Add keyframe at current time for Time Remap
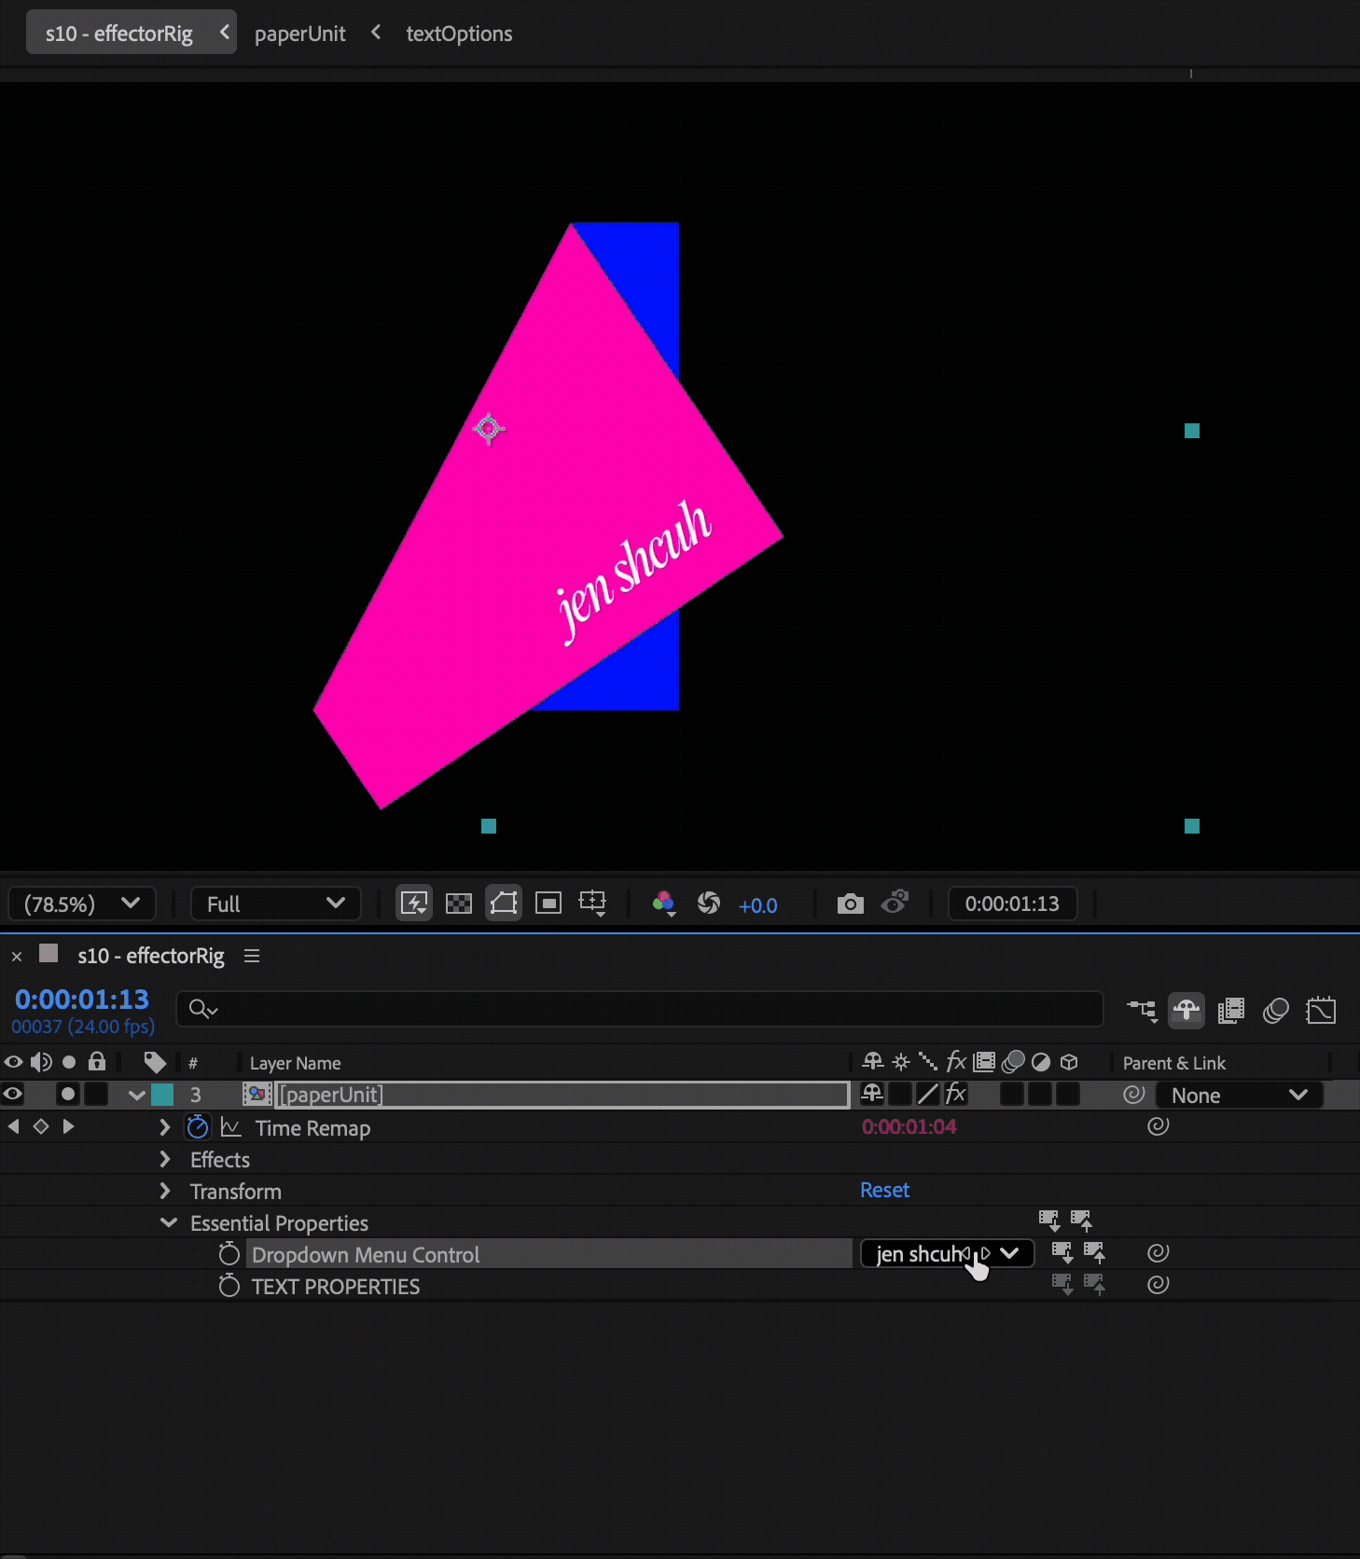This screenshot has width=1360, height=1559. pos(40,1126)
